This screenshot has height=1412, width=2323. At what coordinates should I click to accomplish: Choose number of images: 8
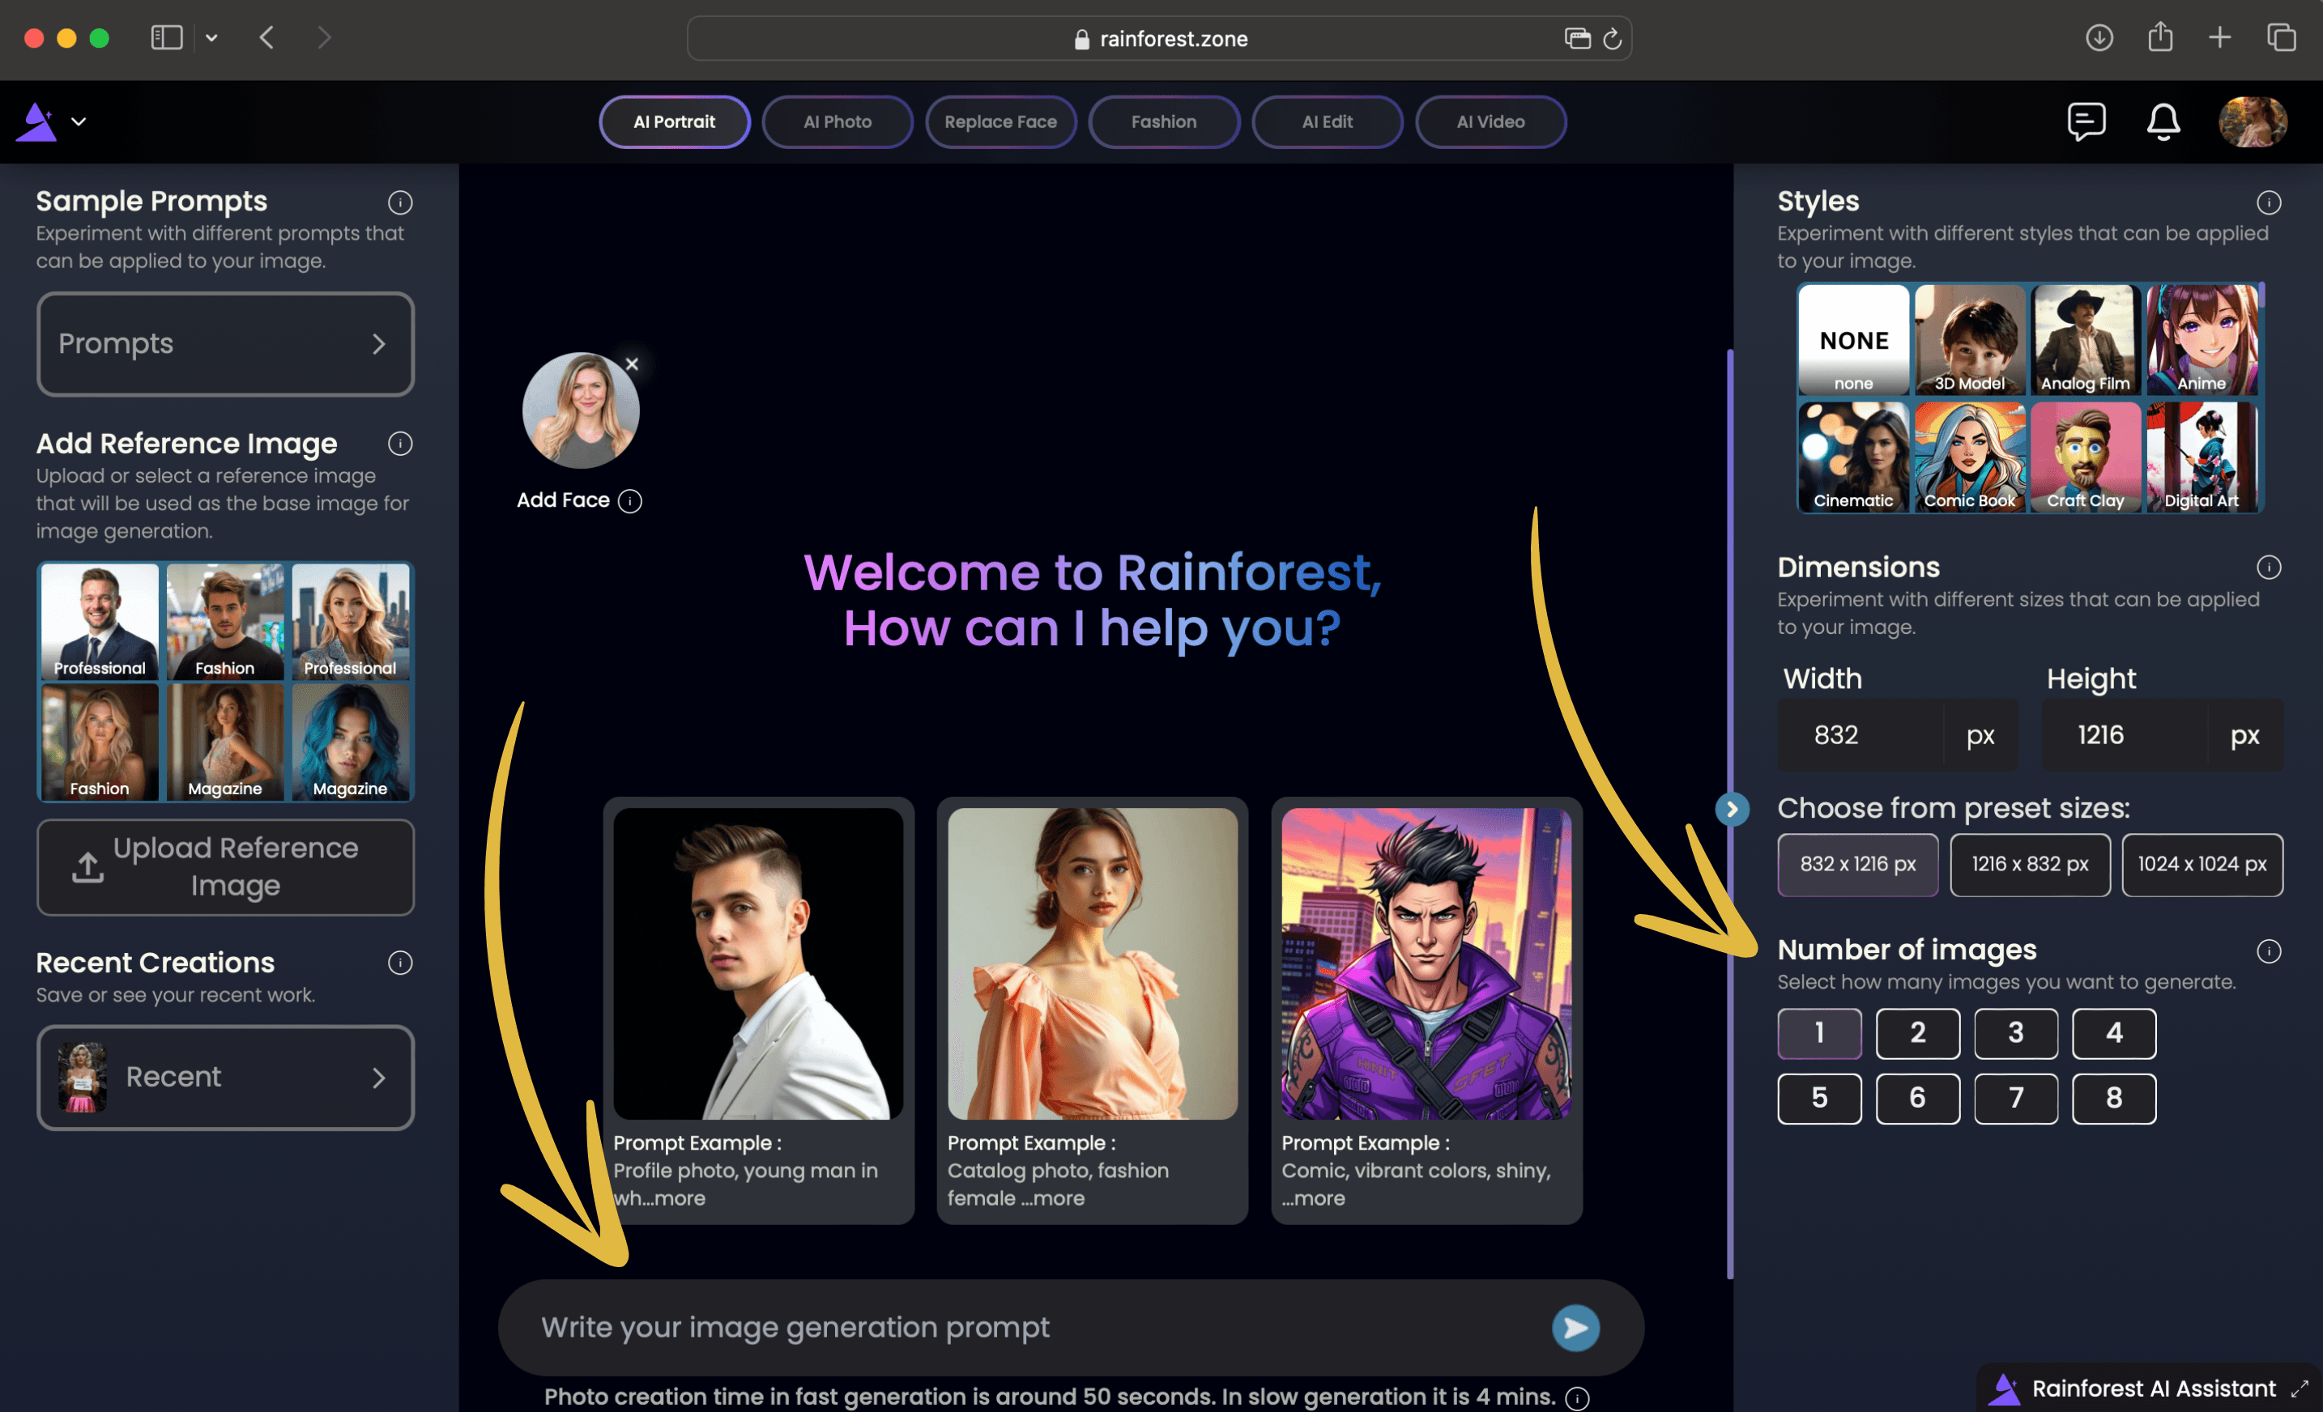2114,1097
